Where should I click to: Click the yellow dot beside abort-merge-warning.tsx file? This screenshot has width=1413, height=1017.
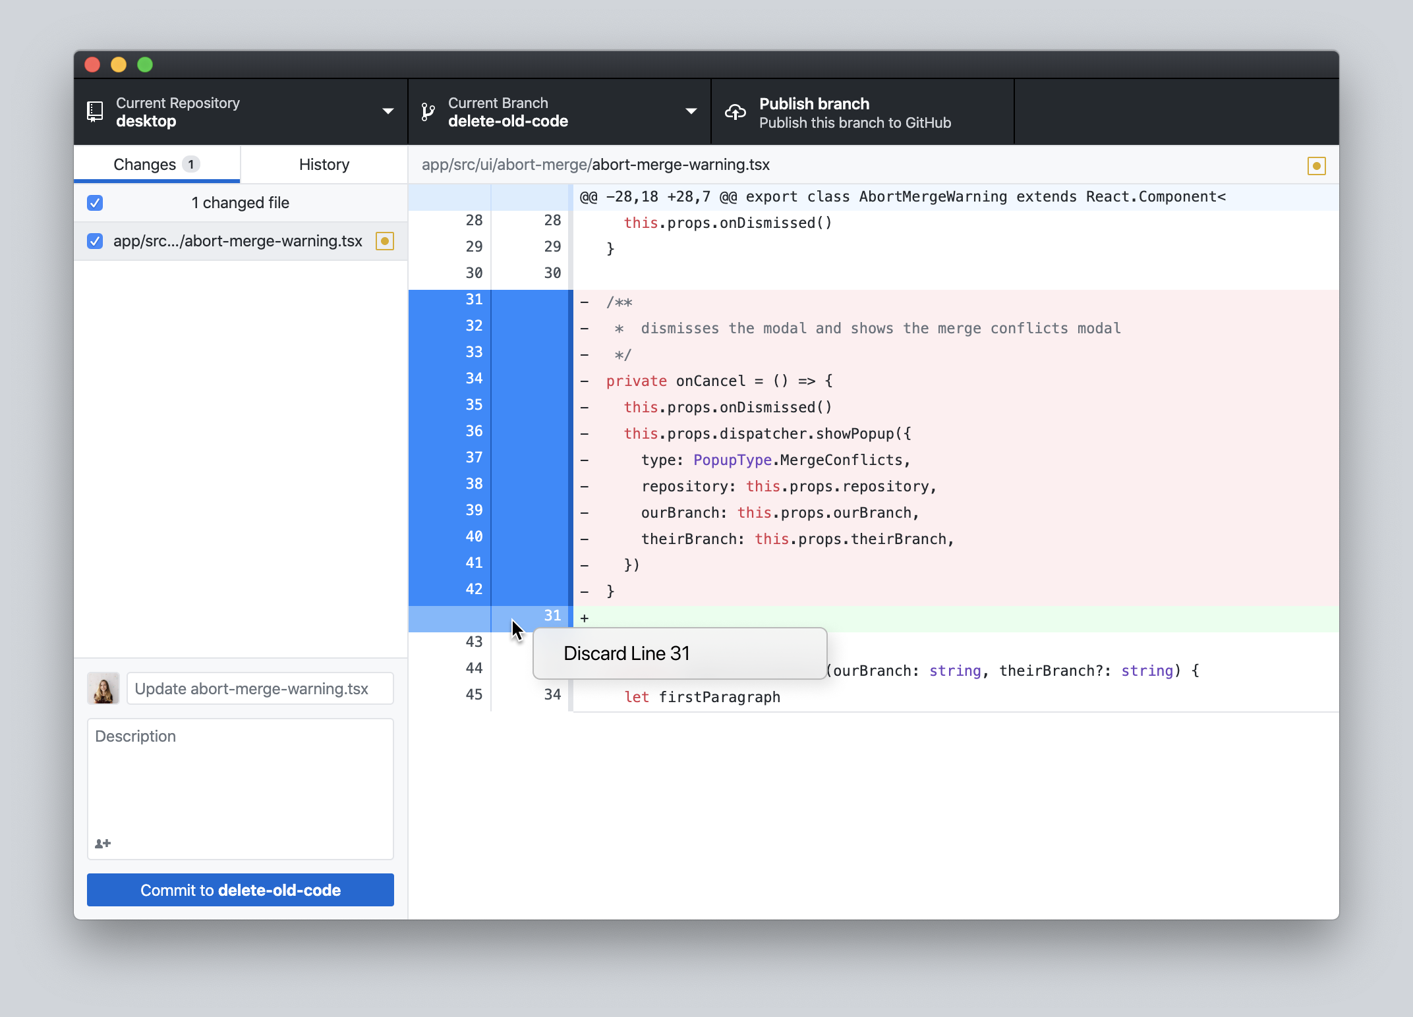(384, 241)
